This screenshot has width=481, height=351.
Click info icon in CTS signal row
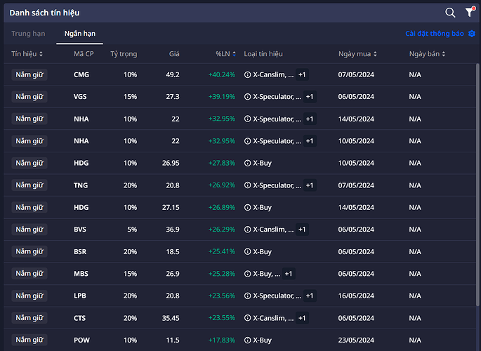coord(247,318)
